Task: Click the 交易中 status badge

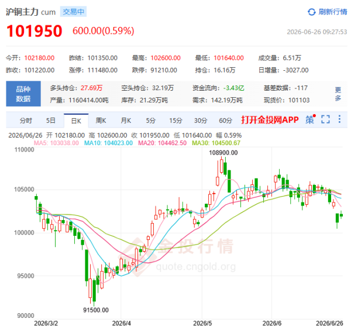Action: point(73,12)
